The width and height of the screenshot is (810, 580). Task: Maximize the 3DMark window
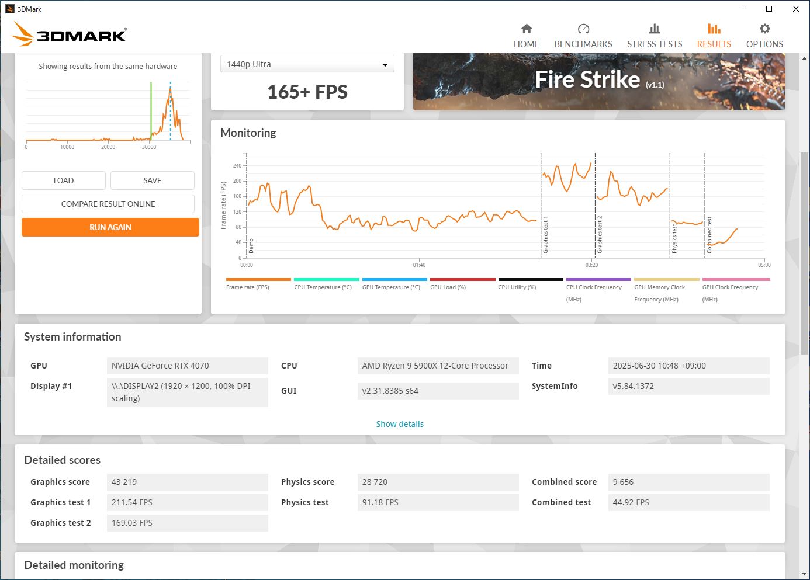769,9
